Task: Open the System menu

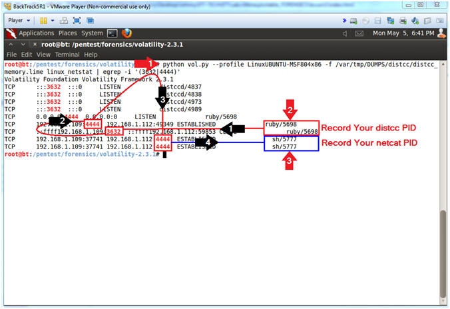Action: coord(92,33)
